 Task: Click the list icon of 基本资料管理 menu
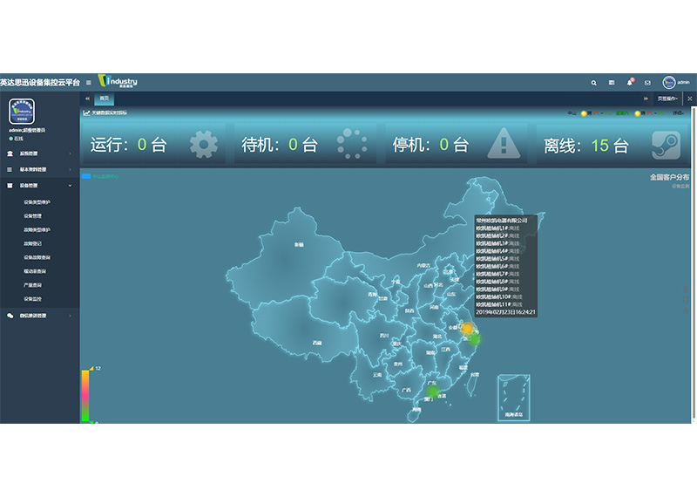tap(10, 169)
